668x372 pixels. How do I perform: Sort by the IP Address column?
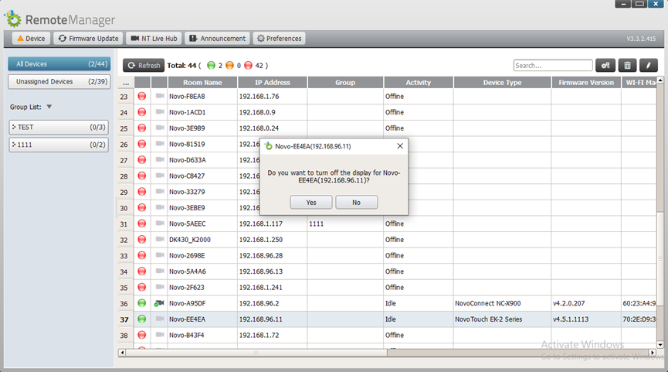pos(273,82)
